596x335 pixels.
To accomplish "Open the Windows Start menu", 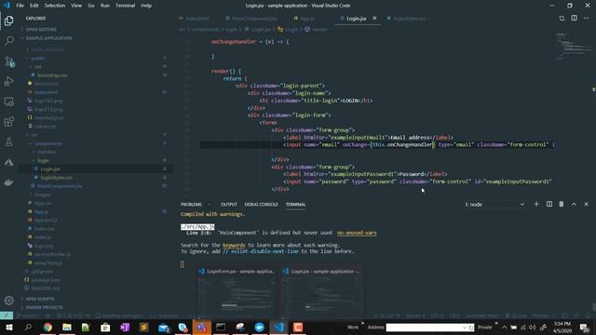I will 8,327.
